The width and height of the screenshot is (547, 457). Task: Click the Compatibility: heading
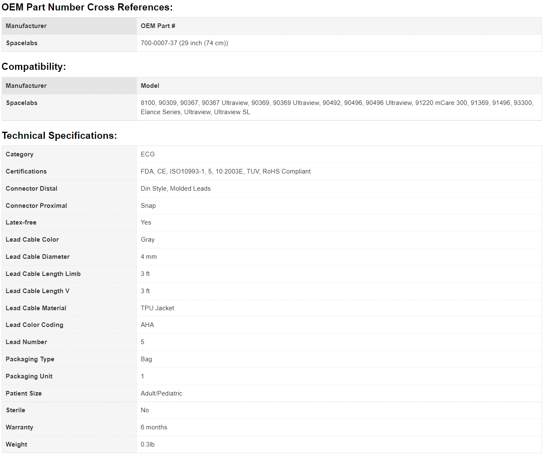34,67
